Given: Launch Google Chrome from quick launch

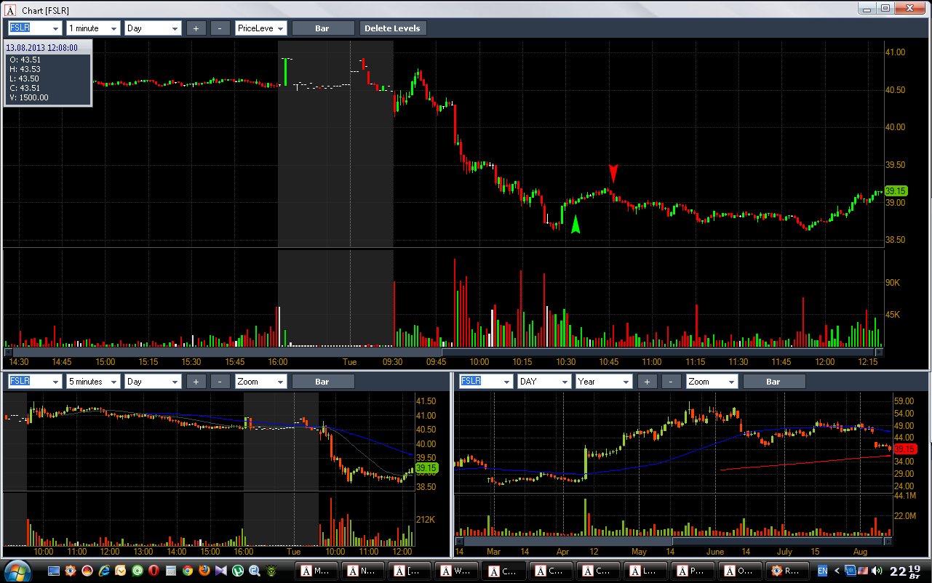Looking at the screenshot, I should tap(188, 571).
